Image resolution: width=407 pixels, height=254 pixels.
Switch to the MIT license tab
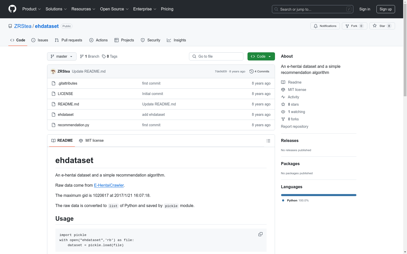(x=91, y=140)
